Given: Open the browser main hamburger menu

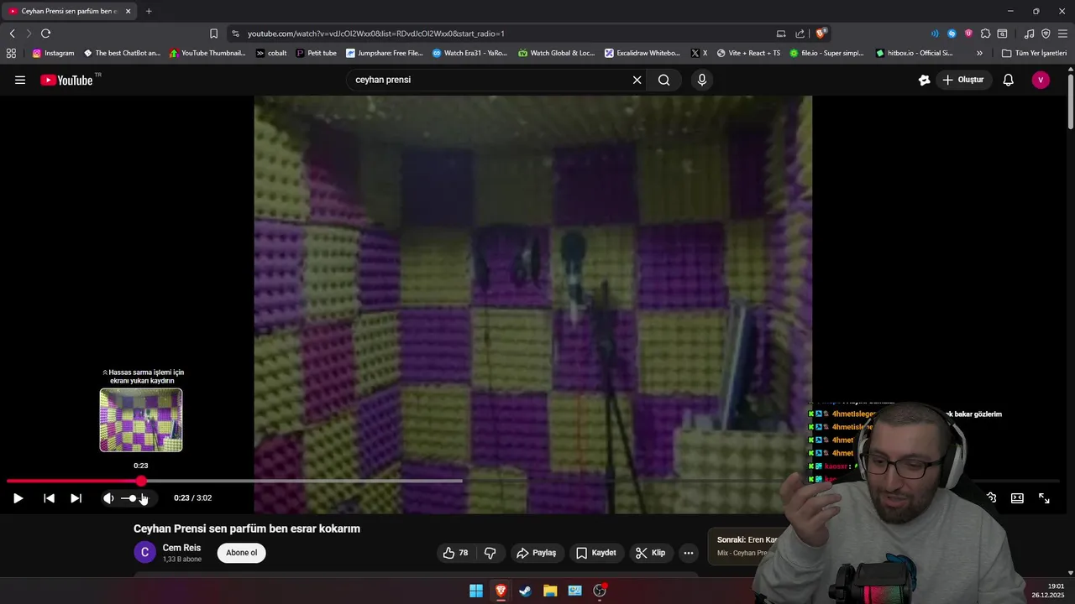Looking at the screenshot, I should 1062,34.
